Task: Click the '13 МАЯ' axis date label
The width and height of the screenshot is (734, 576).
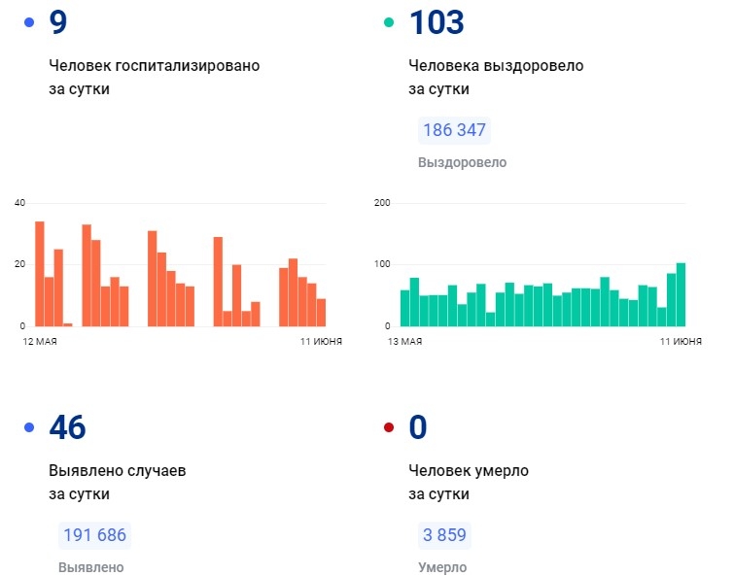Action: (x=404, y=341)
